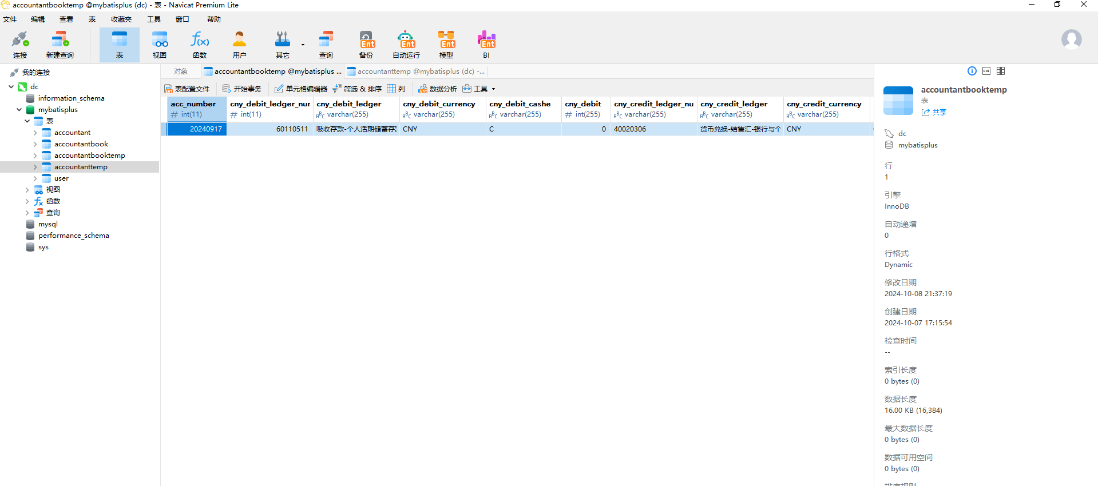Open the BI toolbar icon
1098x486 pixels.
coord(486,45)
